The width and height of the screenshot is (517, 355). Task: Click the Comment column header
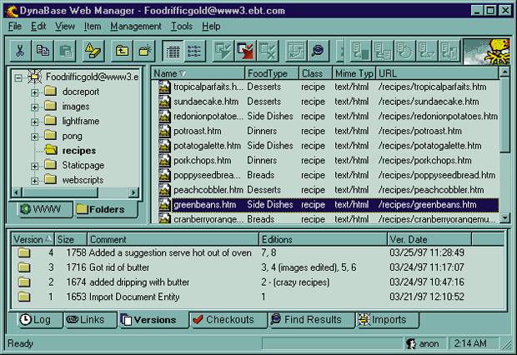click(x=173, y=239)
